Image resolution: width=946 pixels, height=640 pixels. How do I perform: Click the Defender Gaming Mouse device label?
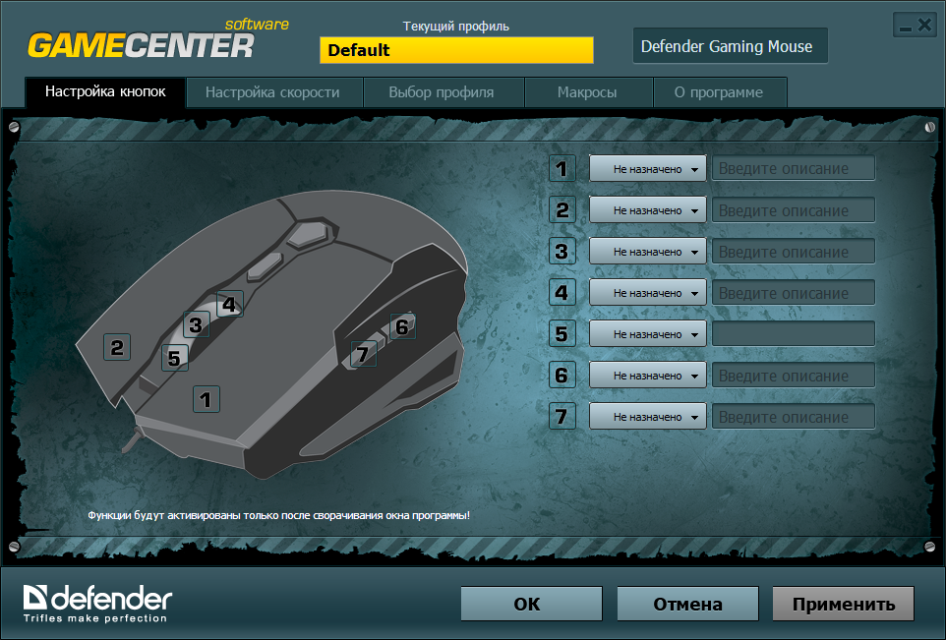[730, 46]
